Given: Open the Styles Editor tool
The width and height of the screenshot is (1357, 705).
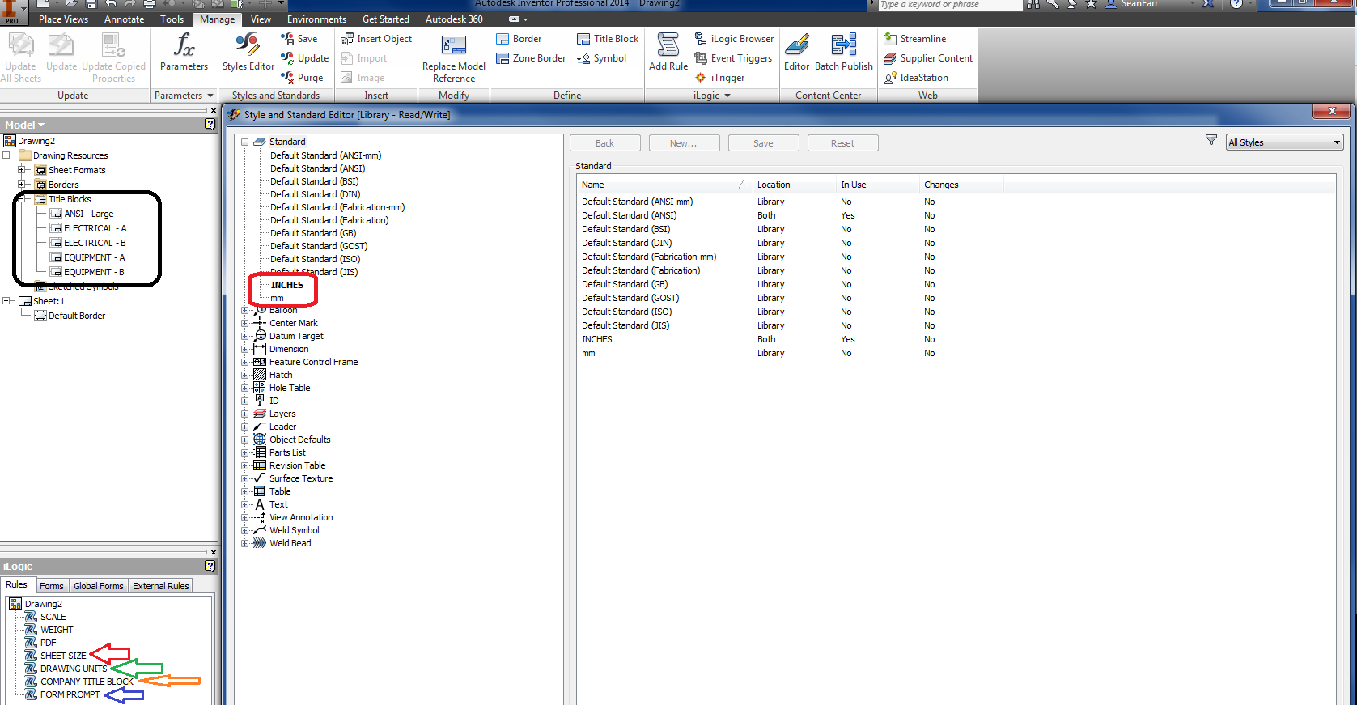Looking at the screenshot, I should point(248,52).
